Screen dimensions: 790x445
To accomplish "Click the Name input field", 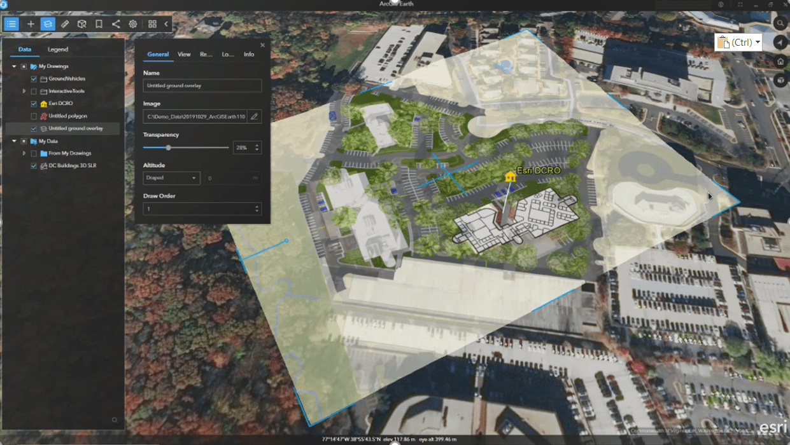I will 202,85.
